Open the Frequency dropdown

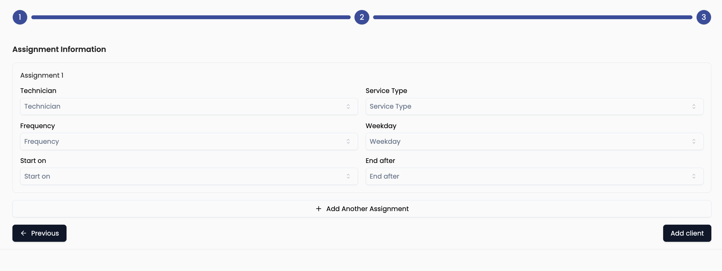189,141
